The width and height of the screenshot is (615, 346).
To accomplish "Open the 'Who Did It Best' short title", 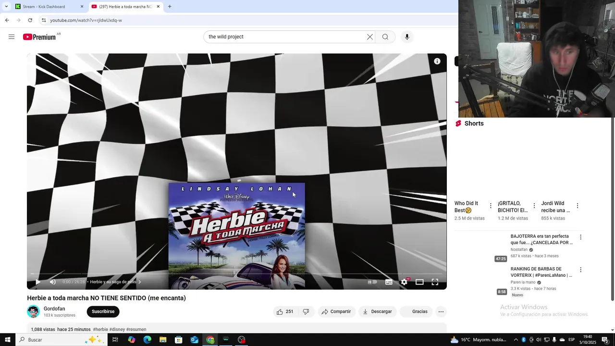I will click(467, 207).
